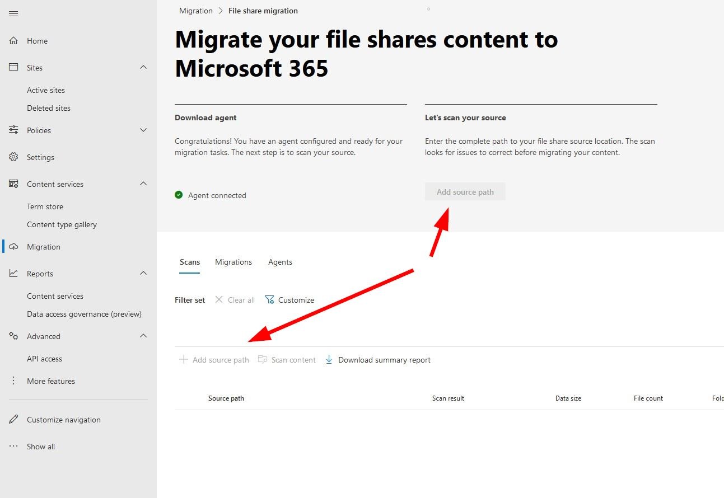Click the Content services icon
This screenshot has width=724, height=498.
[13, 184]
